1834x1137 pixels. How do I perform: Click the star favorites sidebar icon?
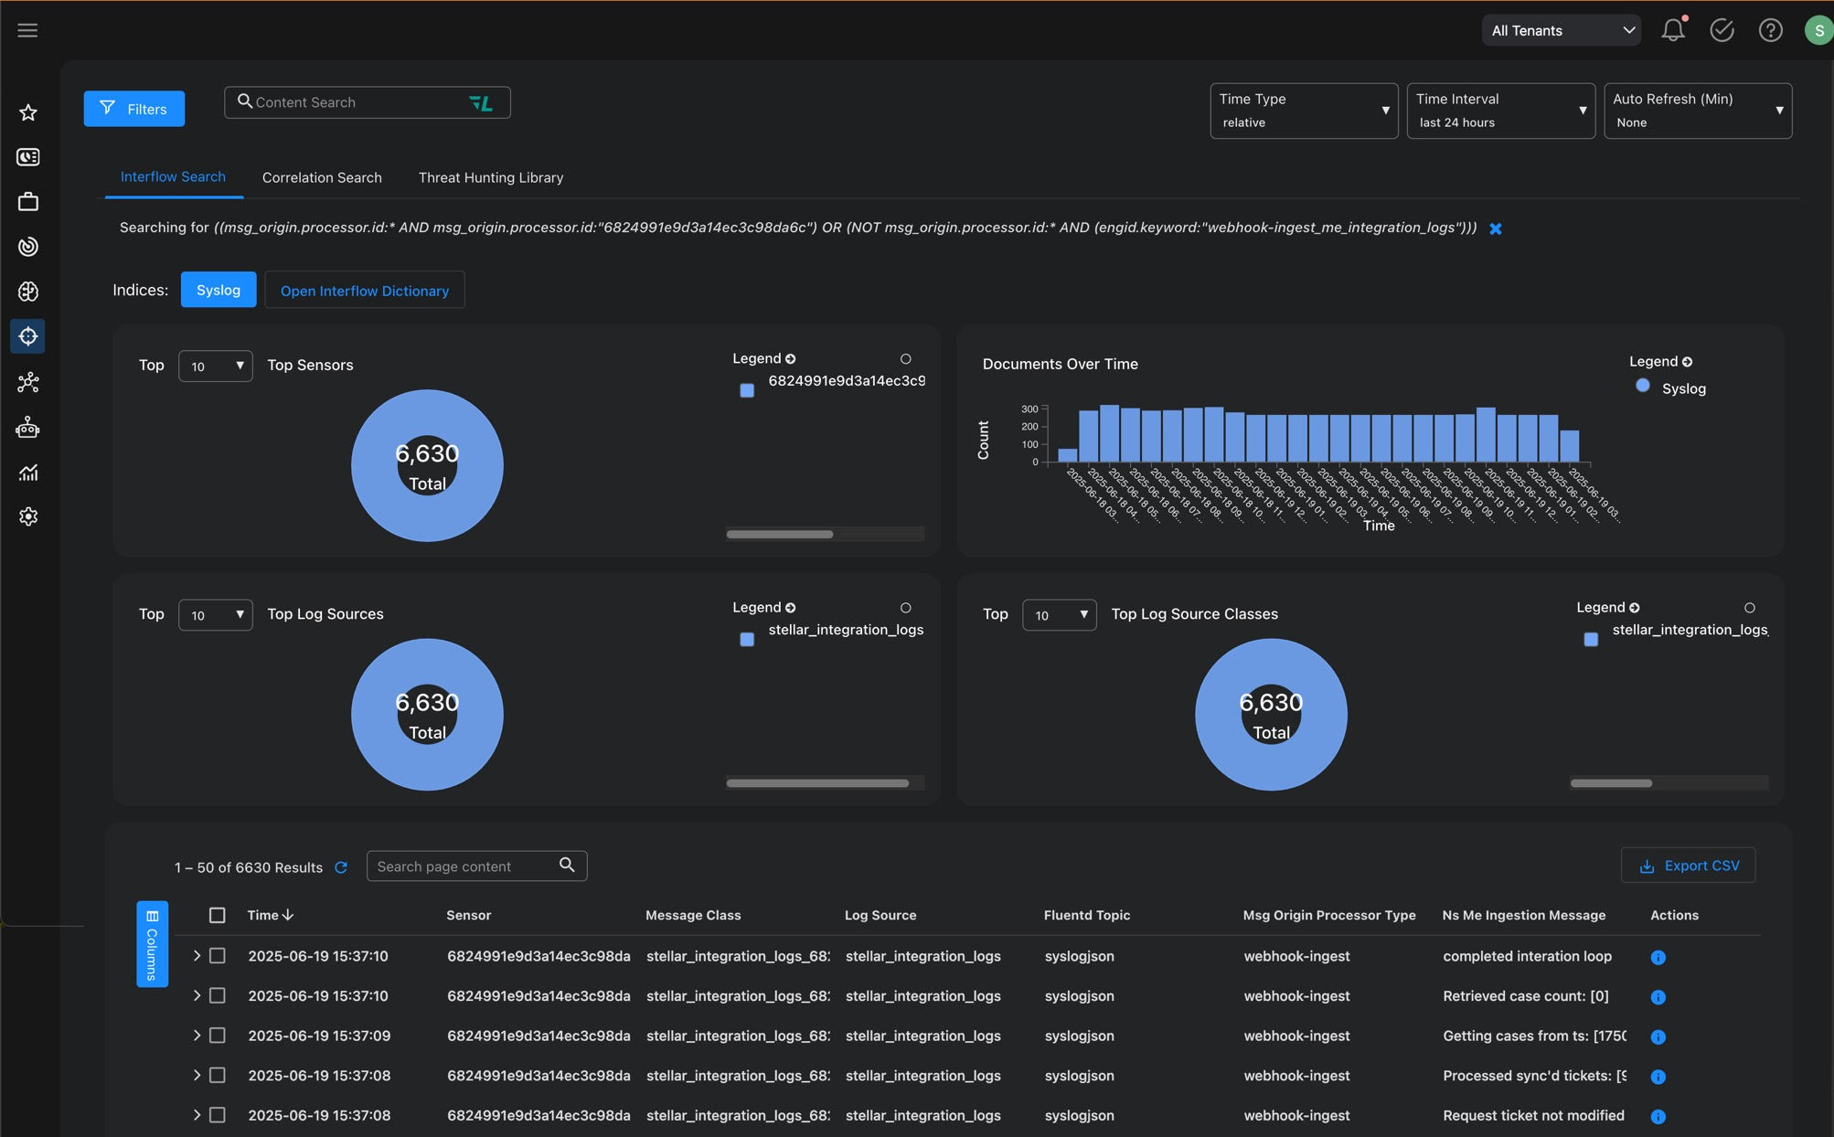[28, 112]
